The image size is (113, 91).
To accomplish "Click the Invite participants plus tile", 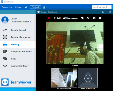I will 88,78.
